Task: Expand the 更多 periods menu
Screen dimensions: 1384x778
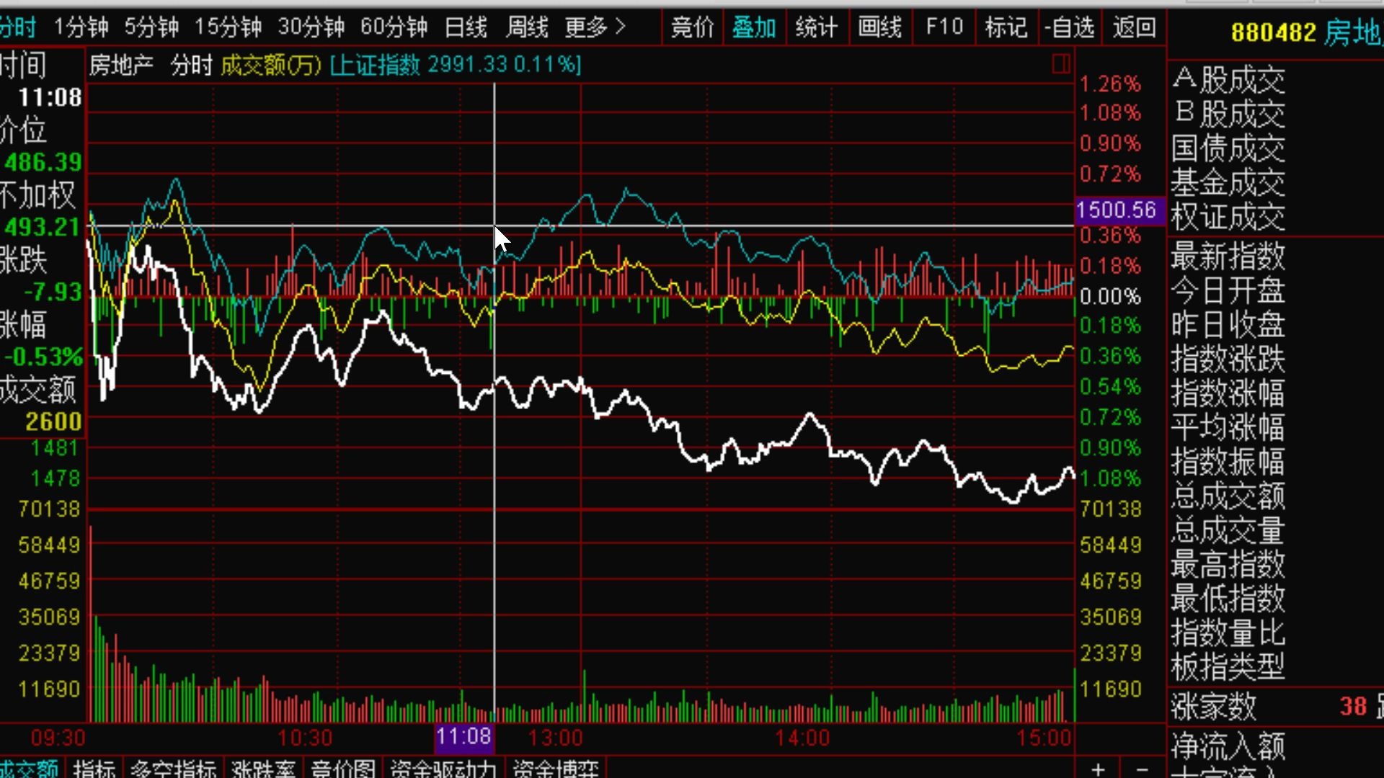Action: tap(595, 27)
